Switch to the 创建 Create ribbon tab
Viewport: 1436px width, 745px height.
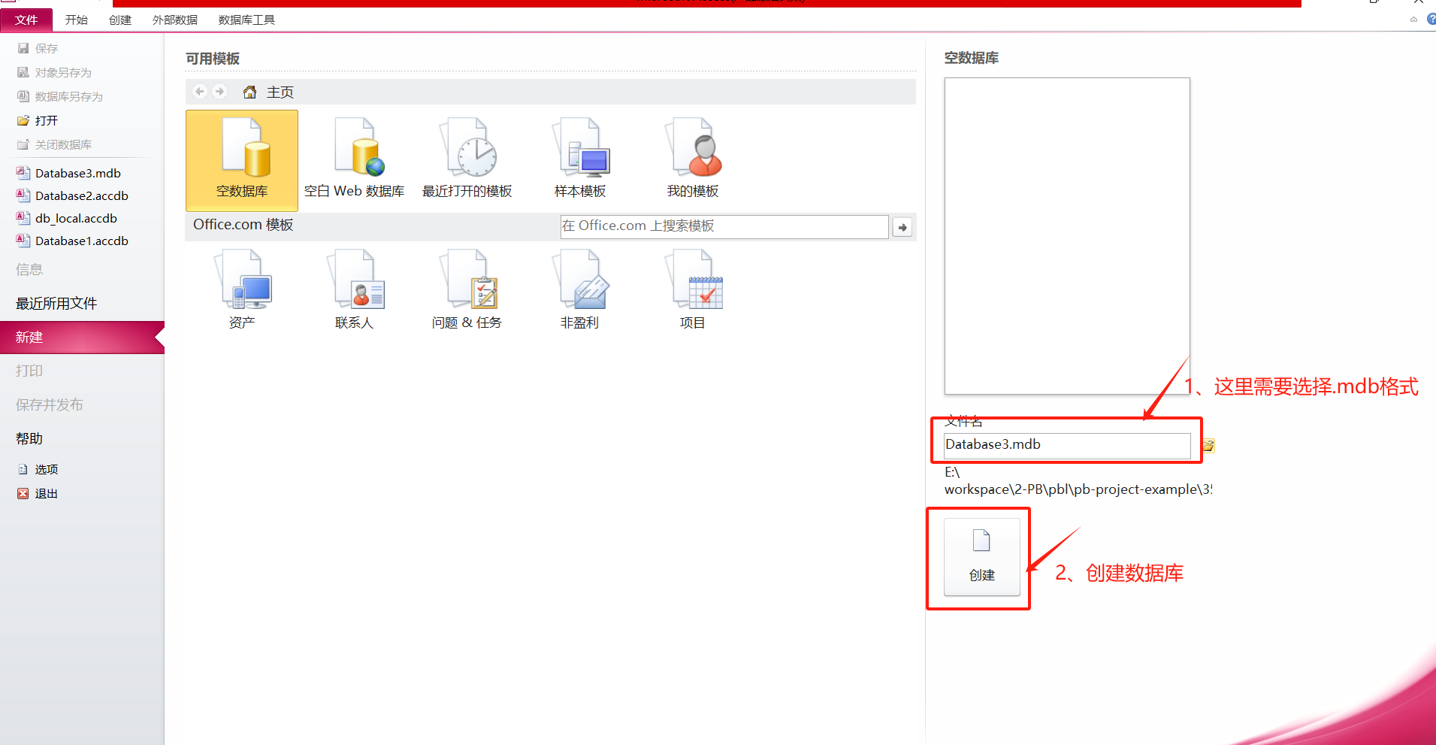pyautogui.click(x=120, y=20)
